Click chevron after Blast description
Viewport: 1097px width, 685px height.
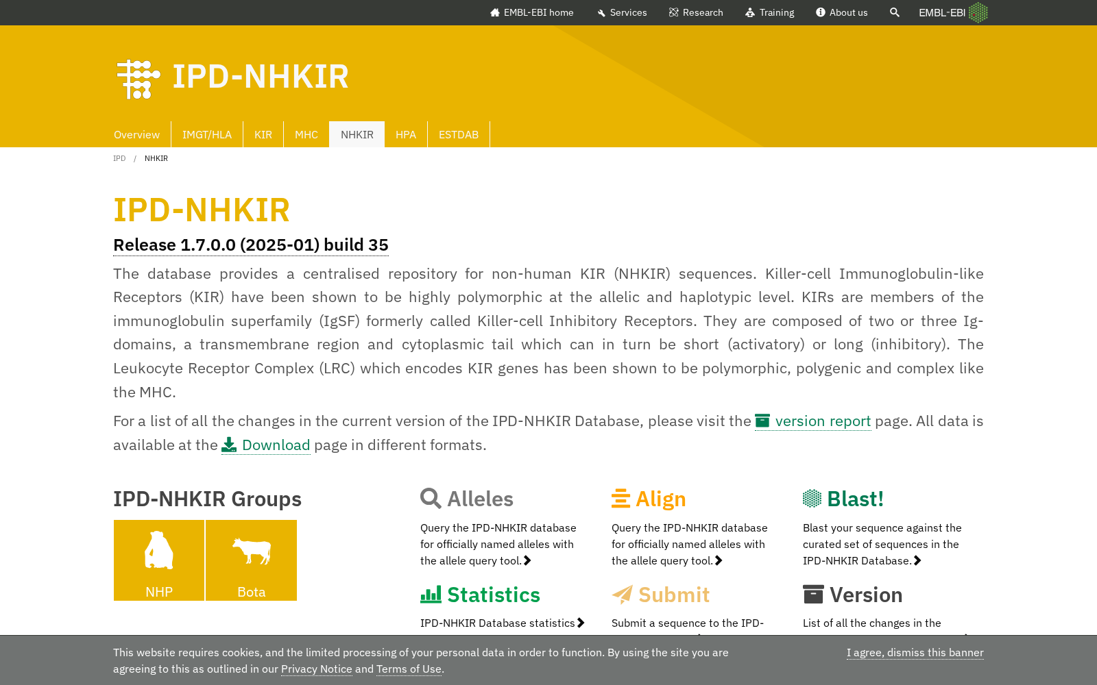tap(917, 560)
